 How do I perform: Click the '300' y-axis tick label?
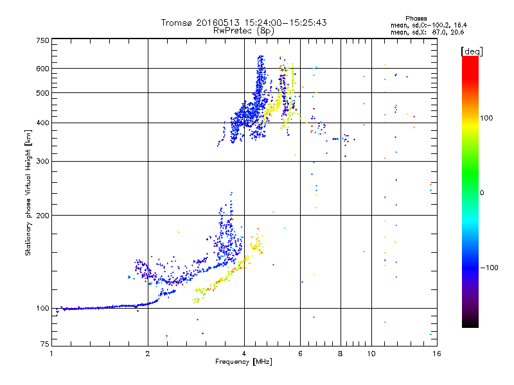click(x=42, y=162)
